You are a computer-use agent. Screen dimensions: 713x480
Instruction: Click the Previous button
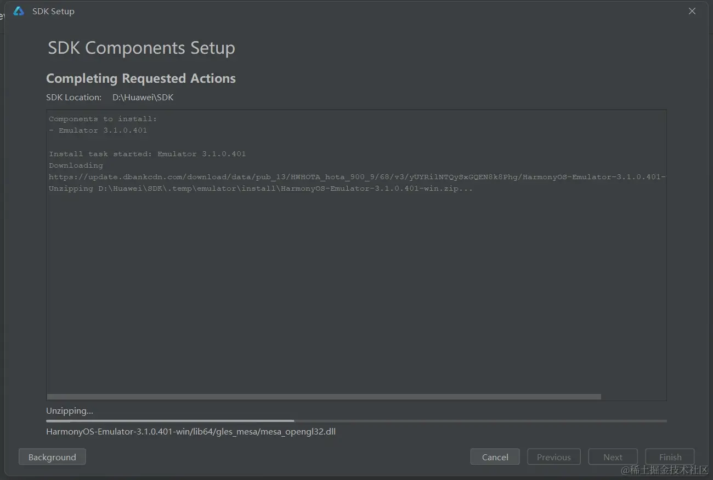(x=553, y=457)
